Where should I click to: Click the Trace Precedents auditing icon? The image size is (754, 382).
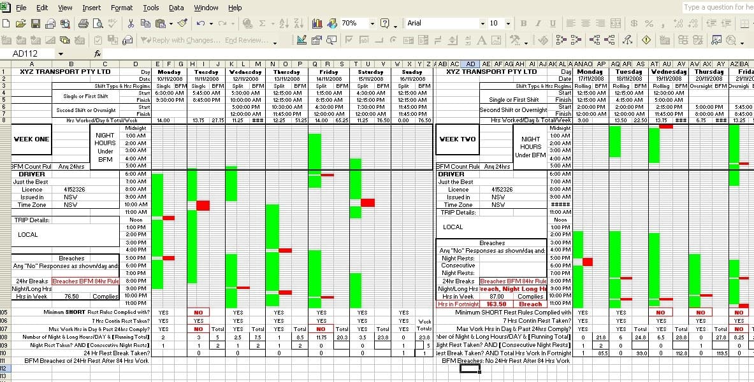click(x=560, y=40)
